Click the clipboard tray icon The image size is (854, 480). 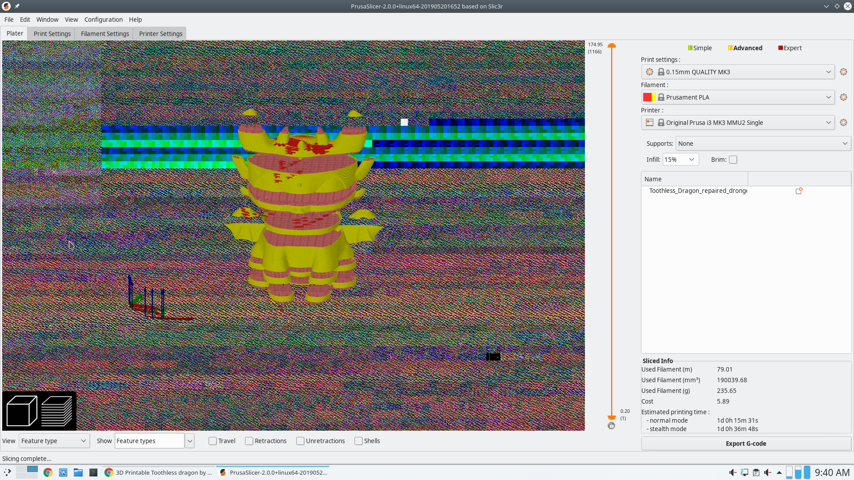coord(756,472)
